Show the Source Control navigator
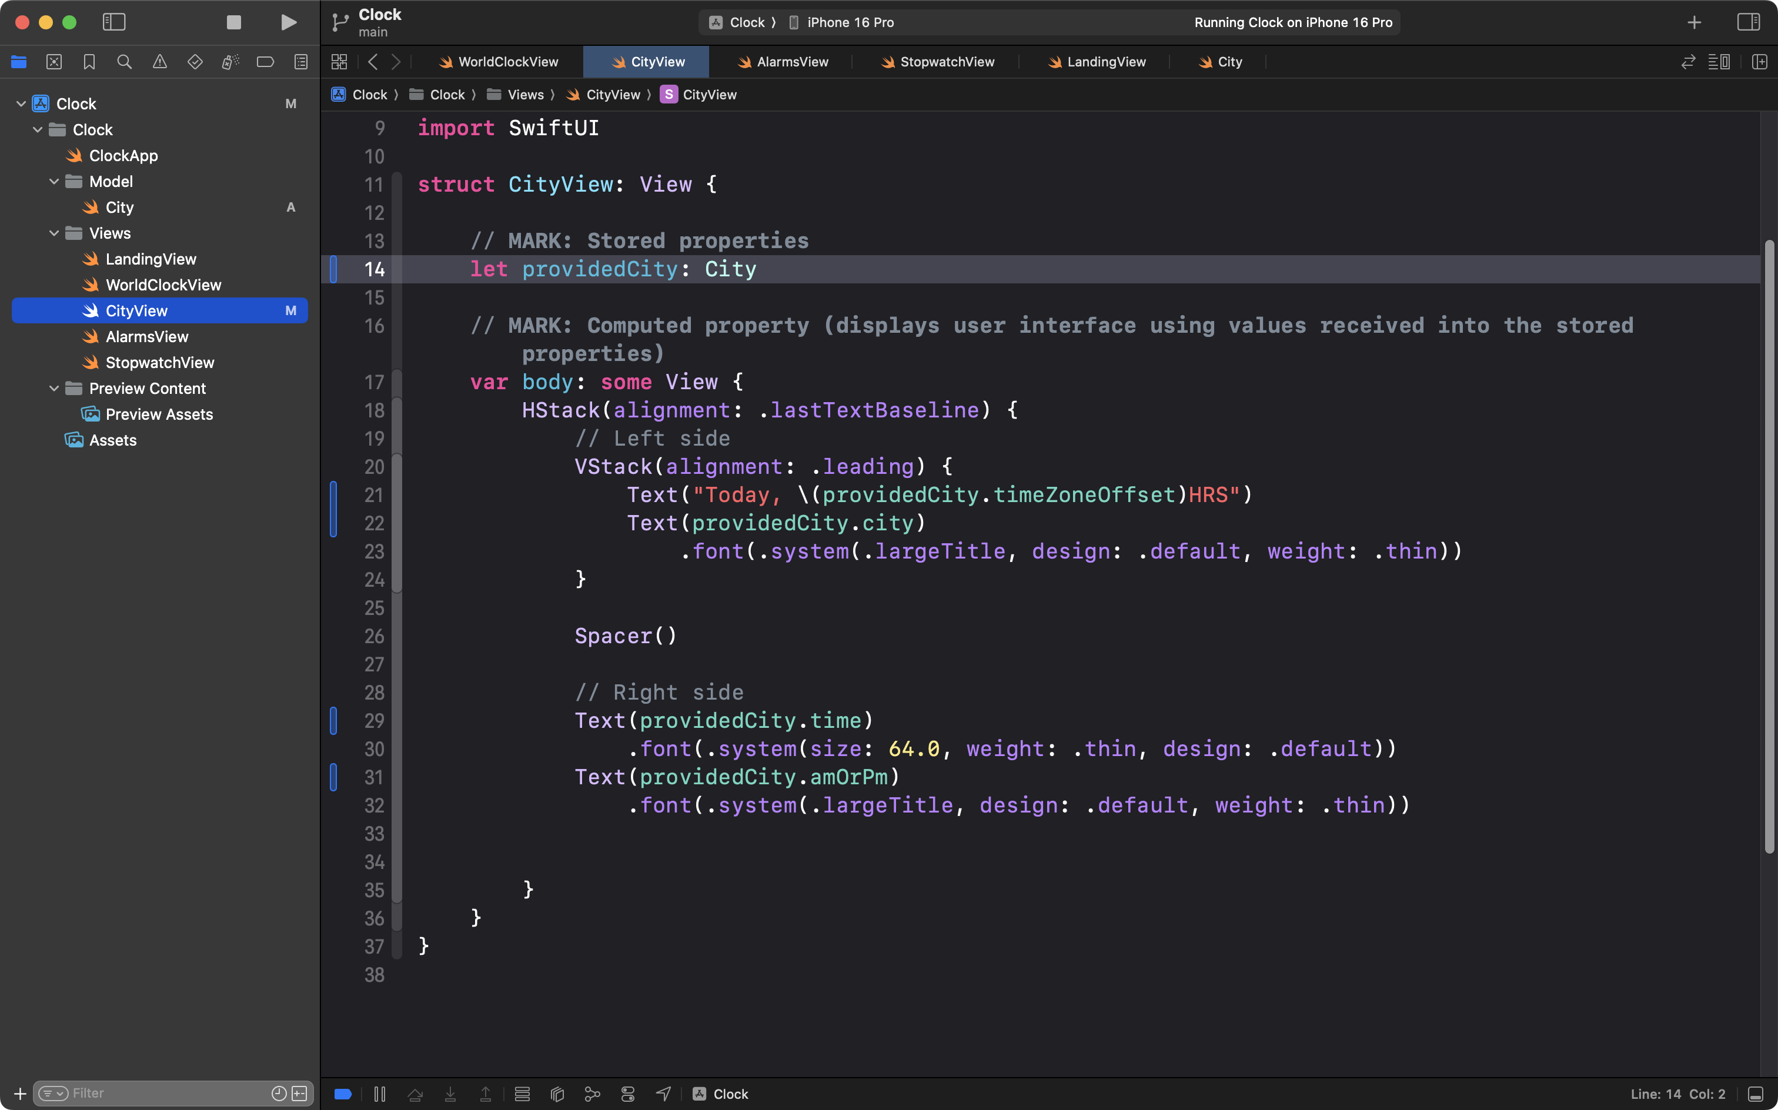Viewport: 1778px width, 1110px height. (x=54, y=62)
